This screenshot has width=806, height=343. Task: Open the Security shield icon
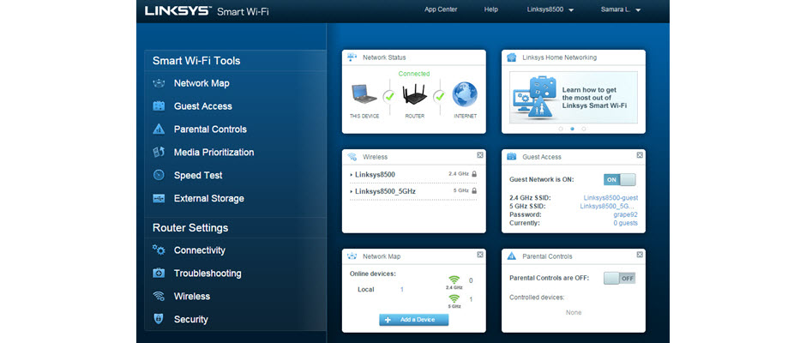pos(159,319)
